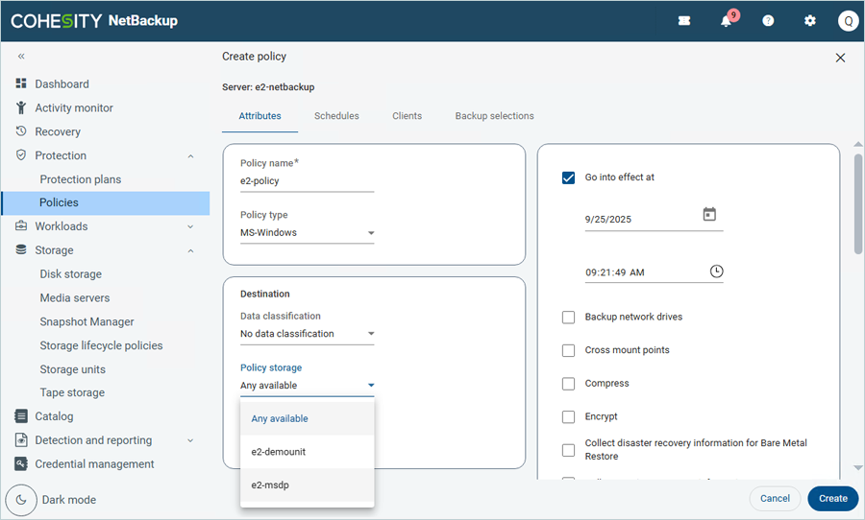Click the message card icon in header
This screenshot has width=865, height=520.
684,21
